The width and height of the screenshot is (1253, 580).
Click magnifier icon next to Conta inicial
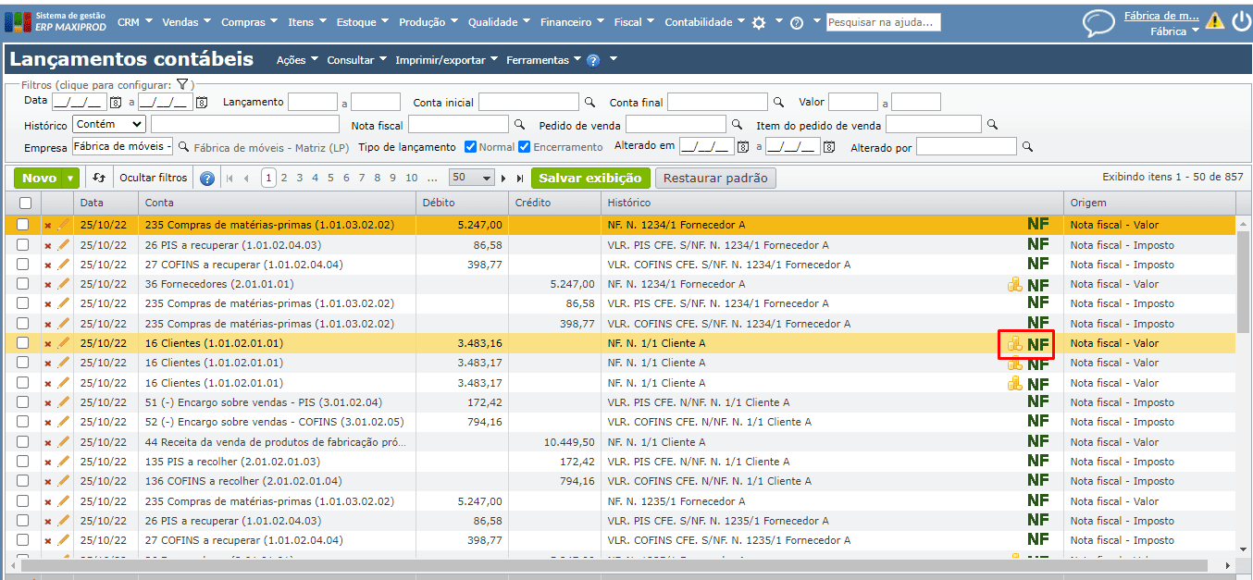(589, 103)
